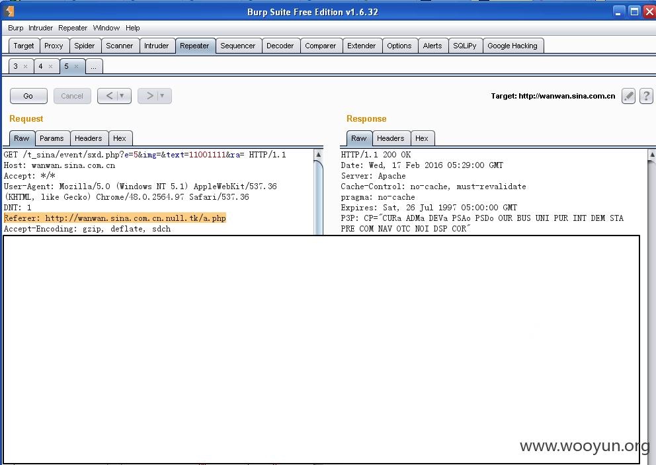
Task: Close Repeater tab 4 with its x
Action: 50,66
